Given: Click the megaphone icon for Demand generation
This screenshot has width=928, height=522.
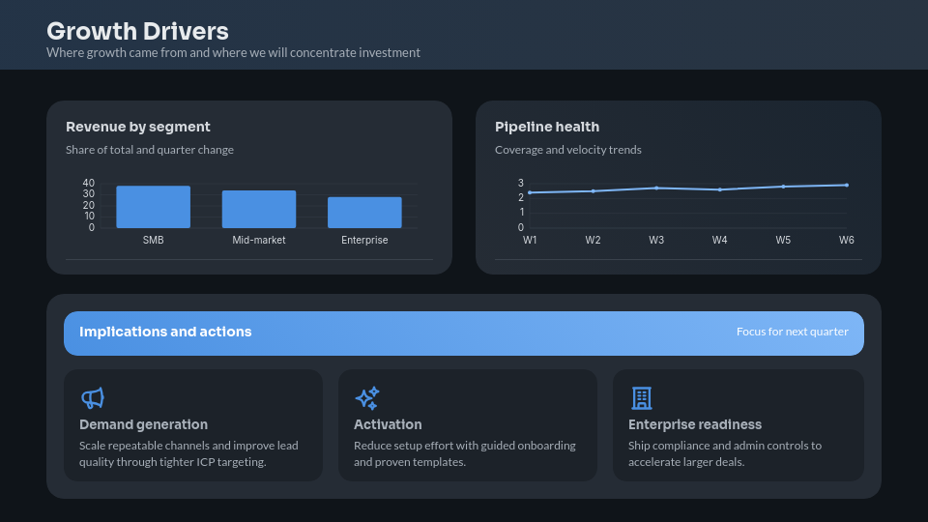Looking at the screenshot, I should point(92,398).
